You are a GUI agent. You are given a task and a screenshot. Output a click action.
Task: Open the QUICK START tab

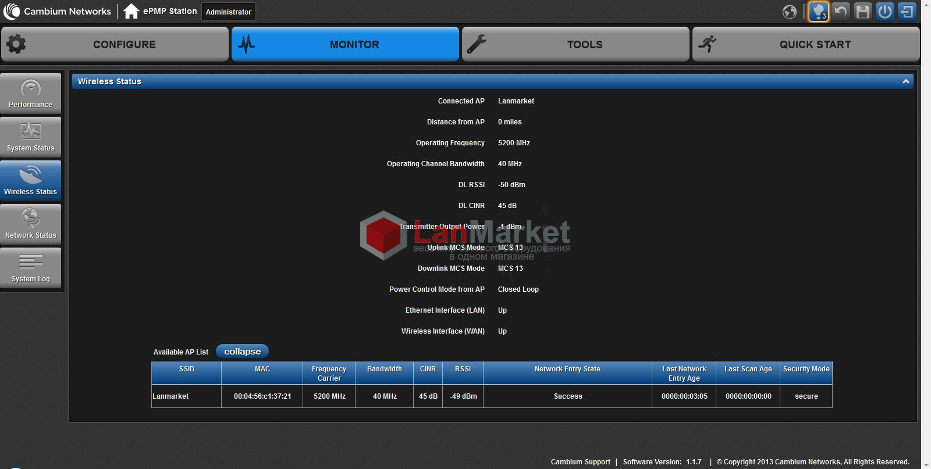click(806, 44)
